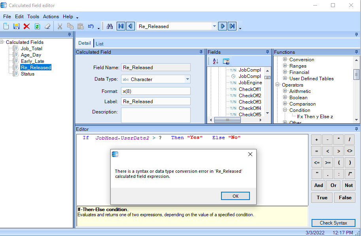Open the Help menu
The height and width of the screenshot is (236, 361).
(x=68, y=17)
